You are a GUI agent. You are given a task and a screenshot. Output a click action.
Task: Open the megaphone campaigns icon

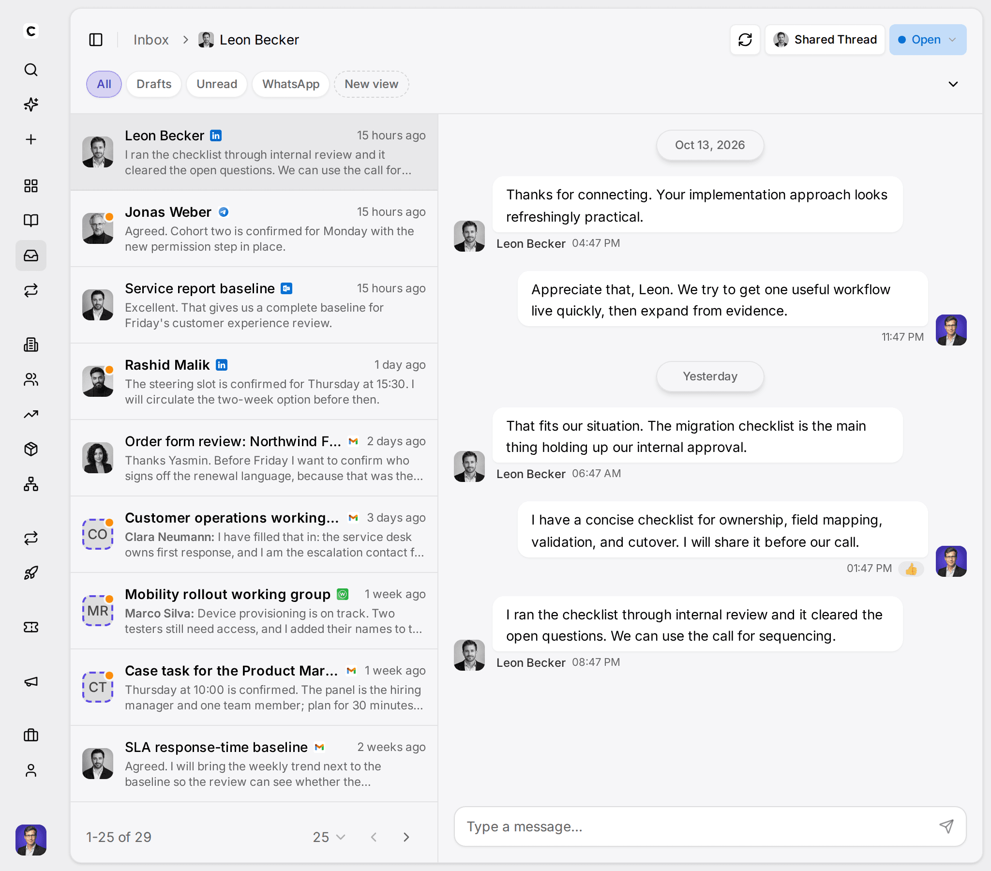click(x=31, y=682)
